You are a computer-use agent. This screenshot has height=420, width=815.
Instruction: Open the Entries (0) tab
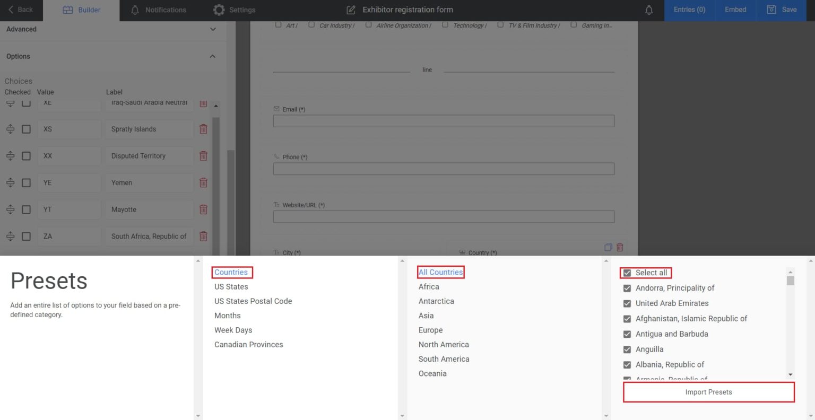tap(689, 9)
